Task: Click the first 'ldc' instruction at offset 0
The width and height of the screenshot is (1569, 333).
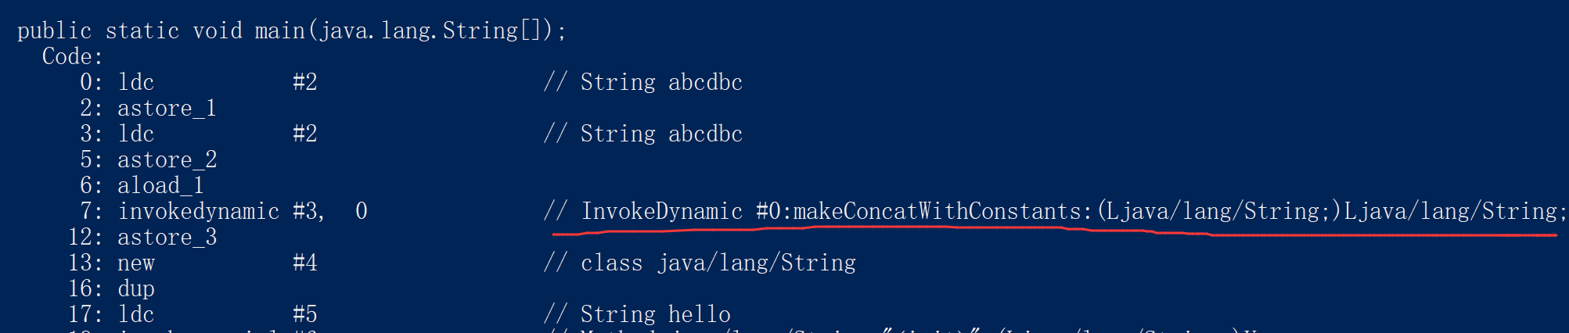Action: pyautogui.click(x=135, y=82)
